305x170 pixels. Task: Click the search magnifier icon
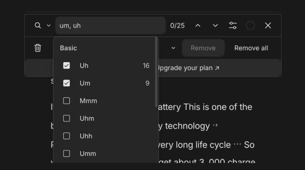[38, 25]
